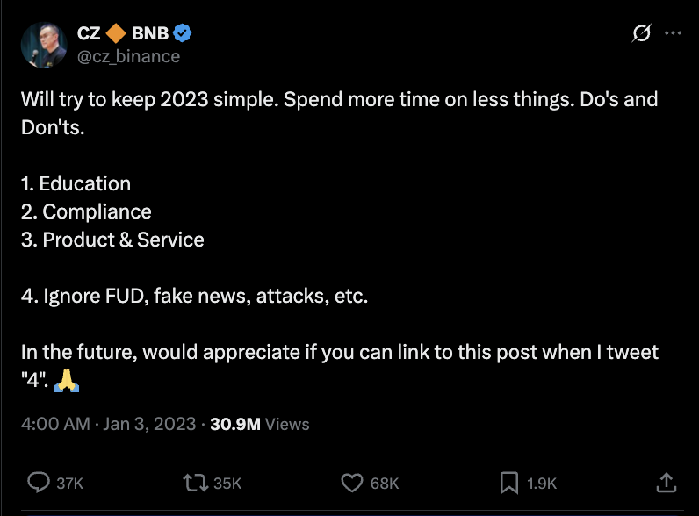The image size is (699, 516).
Task: Click the blue verified checkmark badge
Action: (184, 33)
